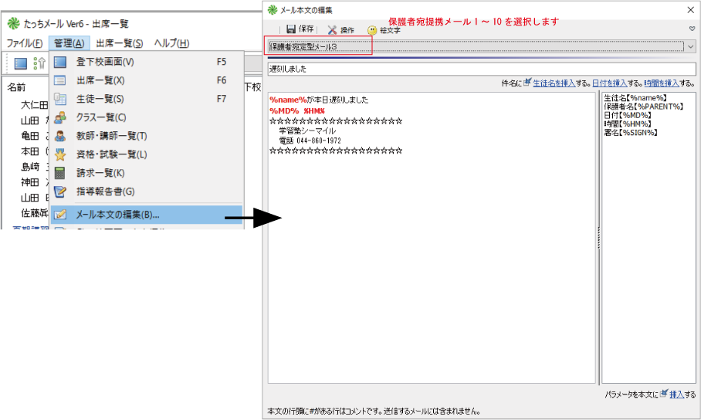Click the 操作 toolbar button
This screenshot has height=420, width=701.
tap(340, 30)
